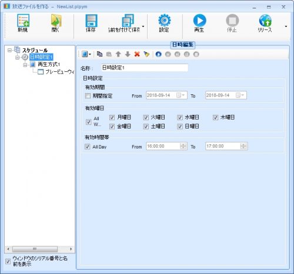Click the 新規 (New) toolbar icon
Screen dimensions: 294x274
23,21
